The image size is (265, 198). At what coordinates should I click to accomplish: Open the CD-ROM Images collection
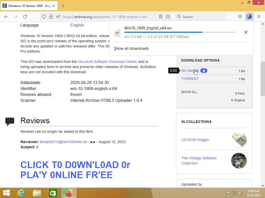tap(195, 140)
